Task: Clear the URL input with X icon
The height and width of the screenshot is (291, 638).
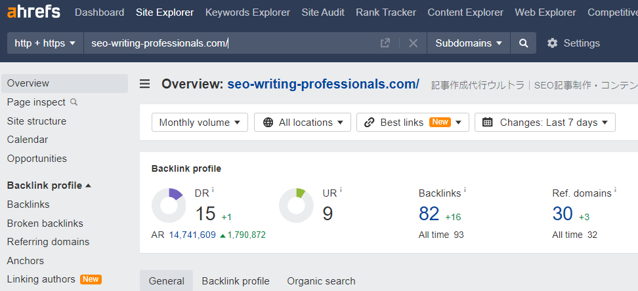Action: tap(413, 43)
